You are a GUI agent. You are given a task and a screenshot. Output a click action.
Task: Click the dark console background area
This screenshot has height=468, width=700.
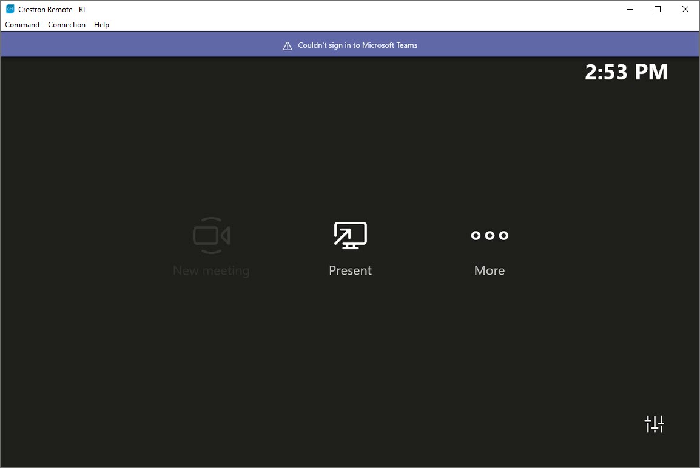click(x=243, y=364)
